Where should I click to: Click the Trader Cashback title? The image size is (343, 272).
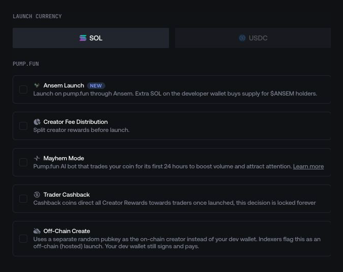(66, 195)
